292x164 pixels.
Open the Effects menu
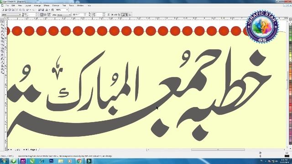(47, 5)
